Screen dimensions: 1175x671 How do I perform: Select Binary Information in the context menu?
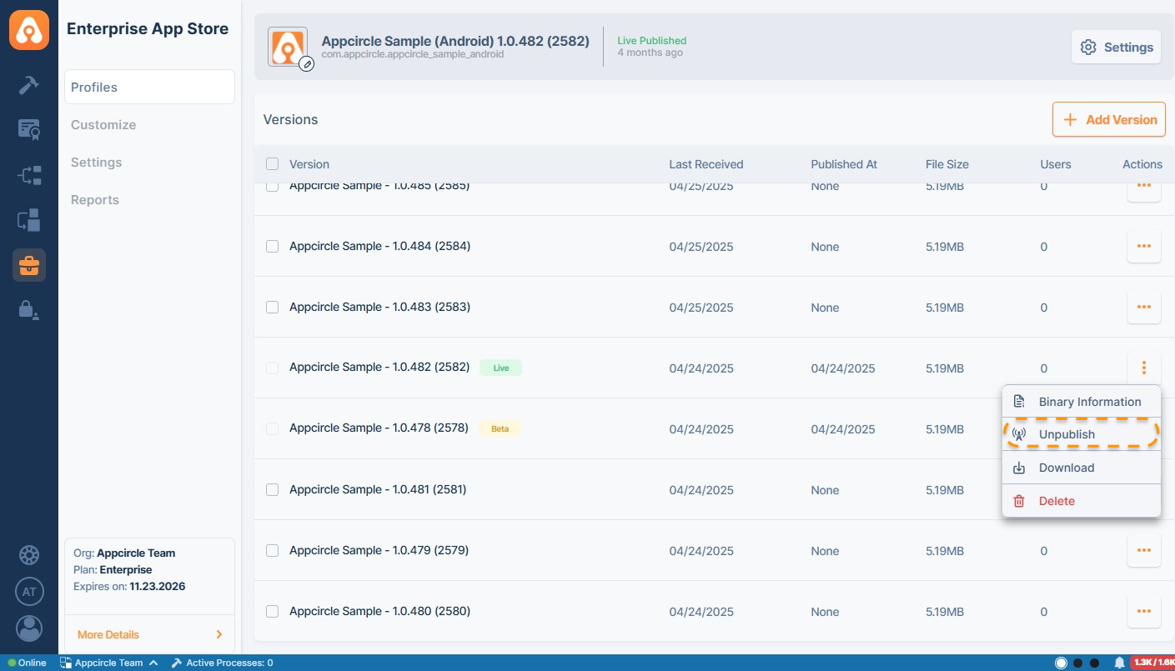(1089, 402)
